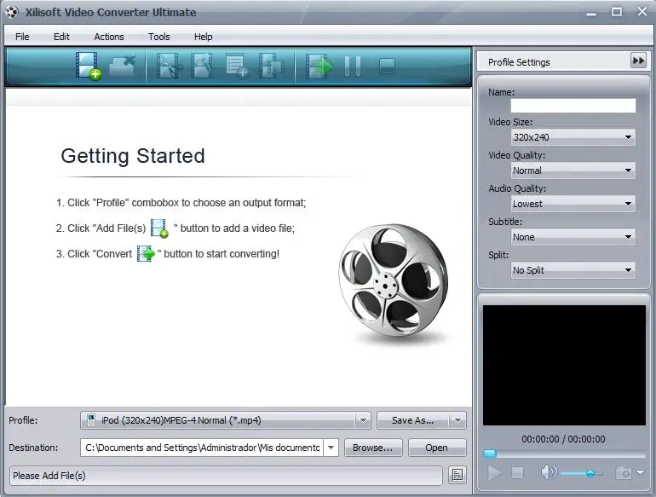The image size is (656, 497).
Task: Minimize the Xilisoft Video Converter window
Action: (591, 13)
